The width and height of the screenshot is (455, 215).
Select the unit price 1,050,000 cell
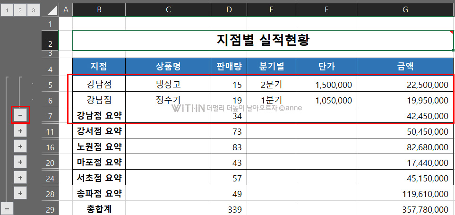pos(326,100)
